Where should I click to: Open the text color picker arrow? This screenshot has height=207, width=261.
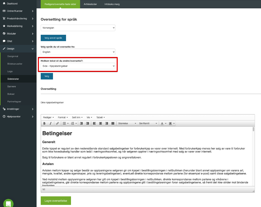pos(166,124)
